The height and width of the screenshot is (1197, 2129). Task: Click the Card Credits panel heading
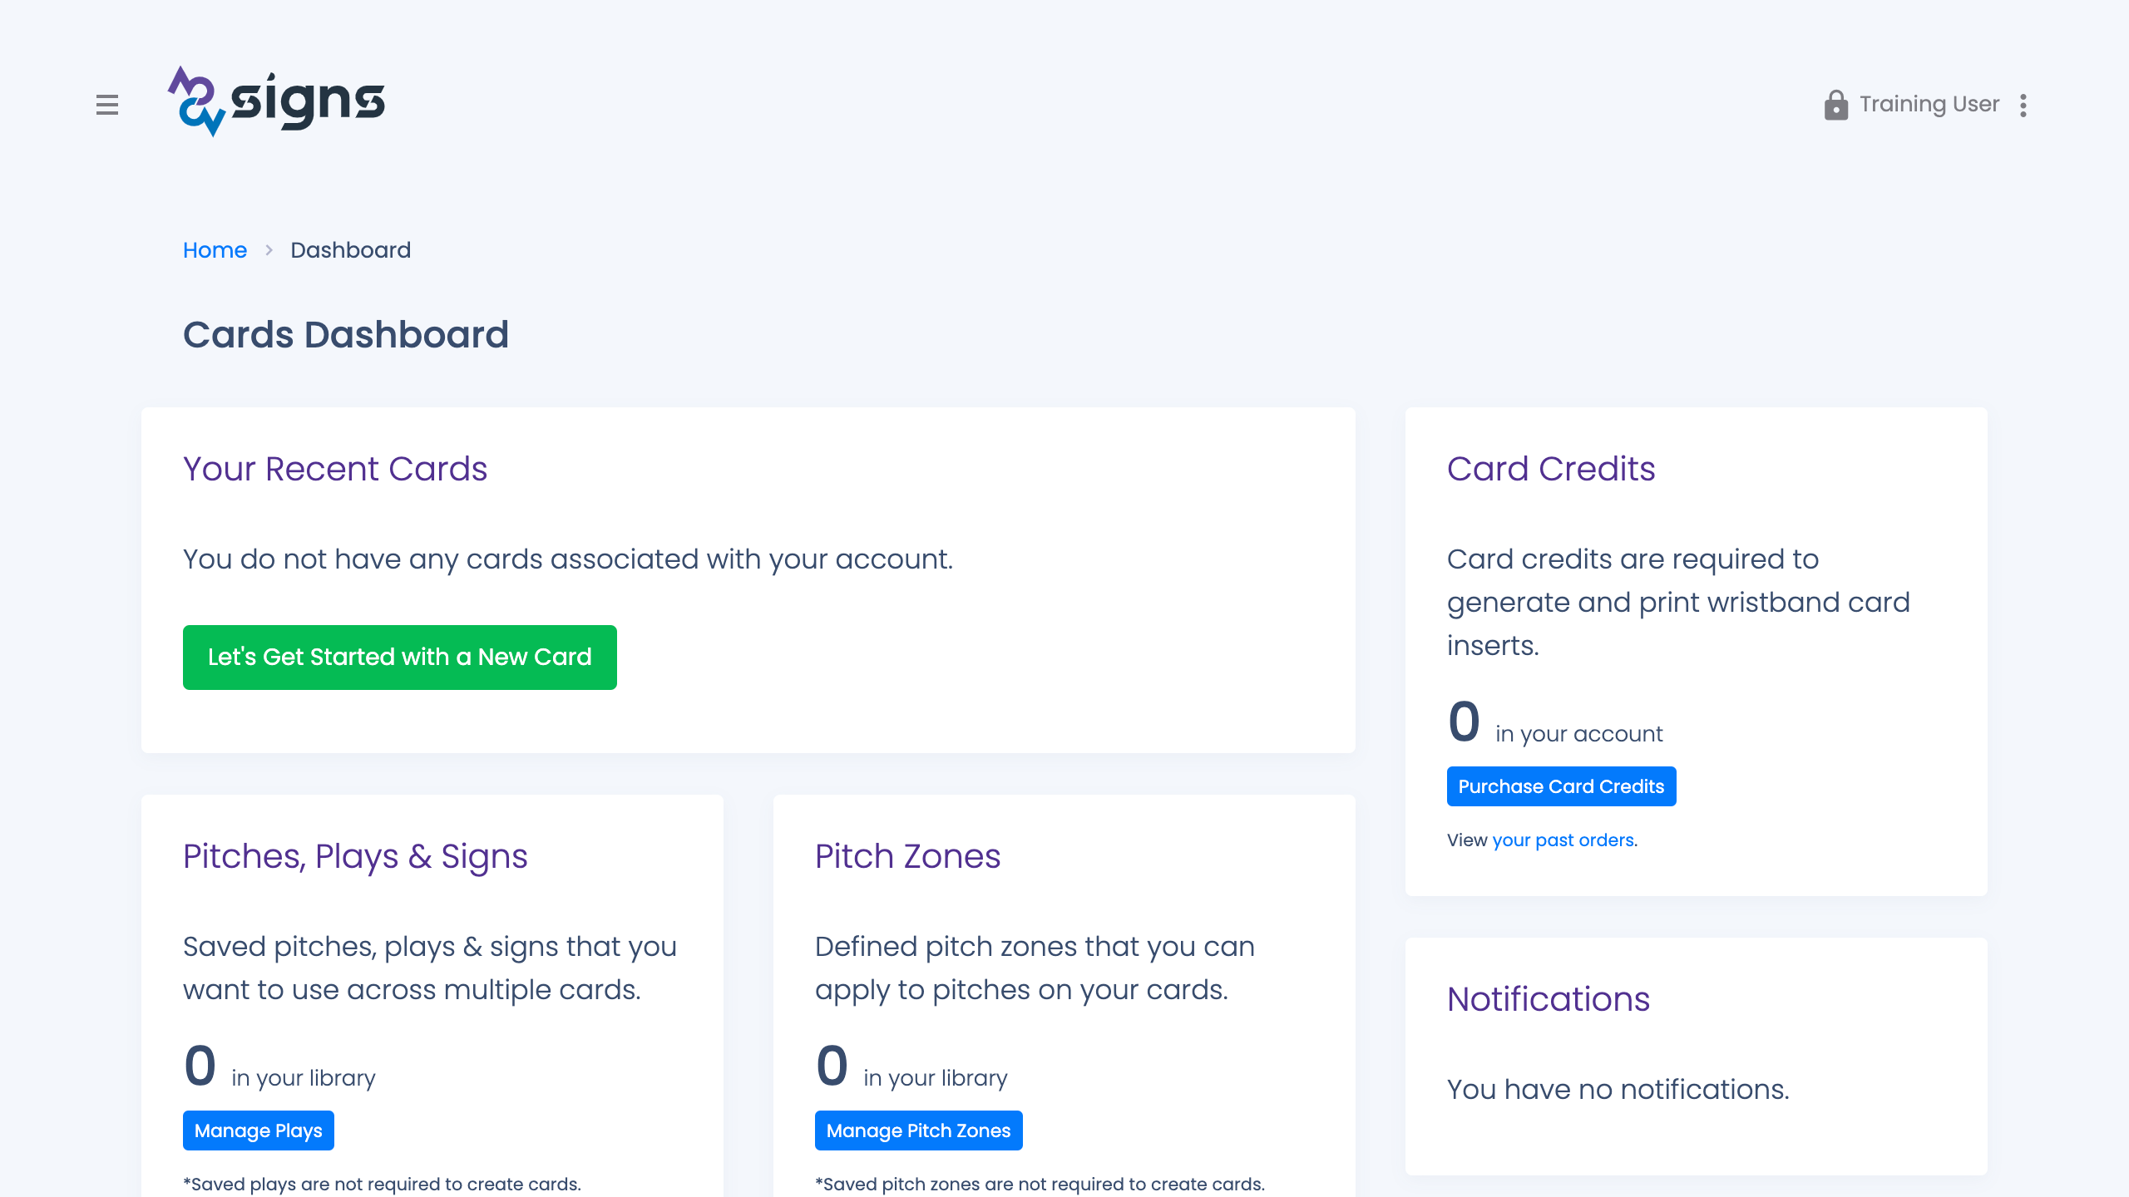tap(1552, 468)
